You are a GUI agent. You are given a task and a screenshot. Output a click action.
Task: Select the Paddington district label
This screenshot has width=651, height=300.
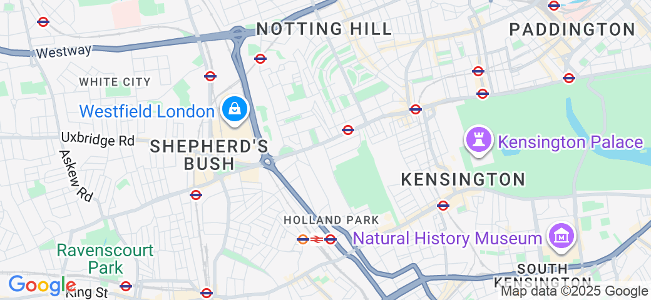[x=572, y=29]
